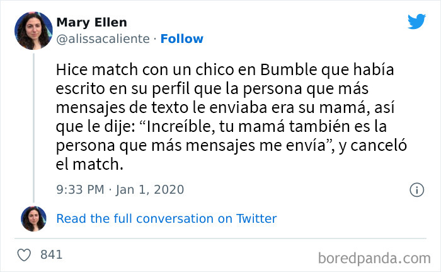The image size is (441, 272).
Task: Follow the @alissacaliente account
Action: (x=181, y=39)
